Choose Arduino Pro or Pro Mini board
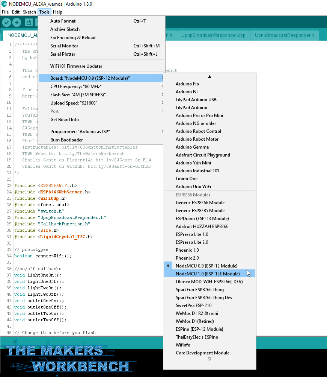 (210, 116)
